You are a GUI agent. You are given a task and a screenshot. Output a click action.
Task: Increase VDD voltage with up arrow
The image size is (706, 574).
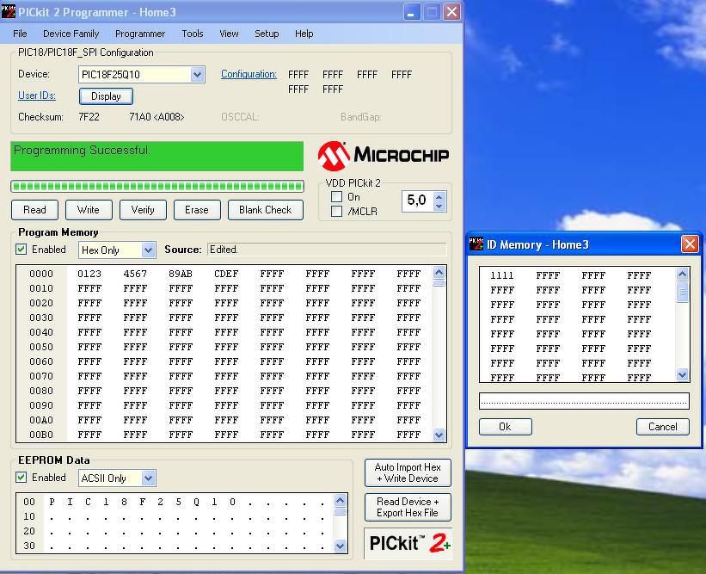click(x=439, y=196)
